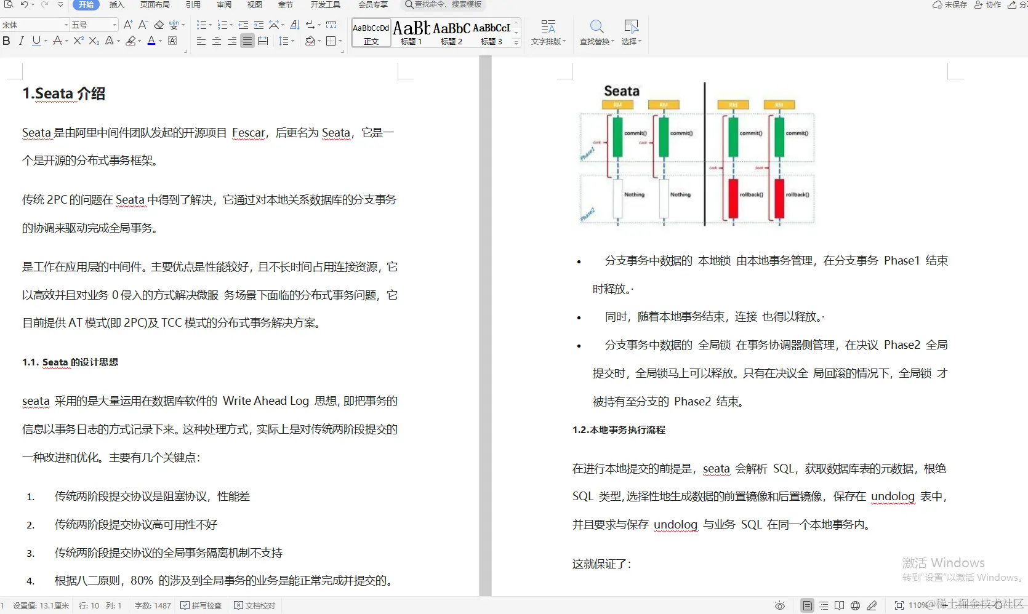Select the highlight color tool

coord(131,41)
